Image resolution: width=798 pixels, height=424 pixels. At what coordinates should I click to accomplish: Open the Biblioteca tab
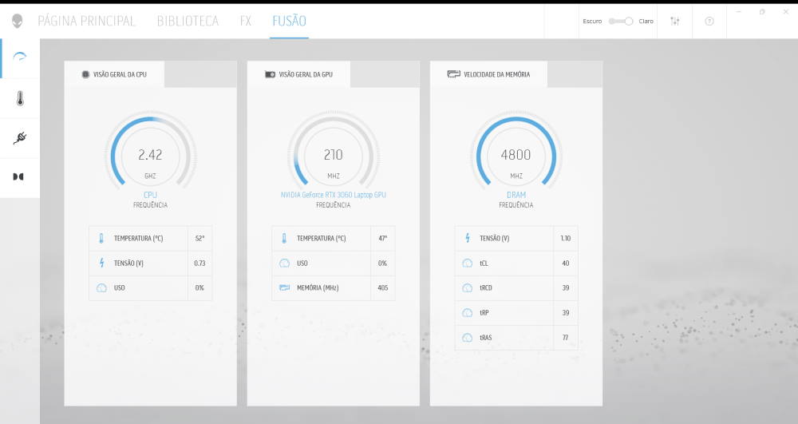[x=188, y=21]
